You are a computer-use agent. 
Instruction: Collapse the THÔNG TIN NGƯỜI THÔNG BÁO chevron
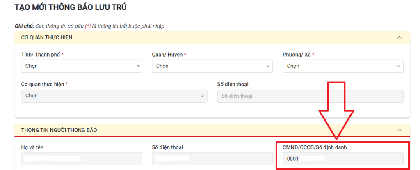click(x=399, y=130)
